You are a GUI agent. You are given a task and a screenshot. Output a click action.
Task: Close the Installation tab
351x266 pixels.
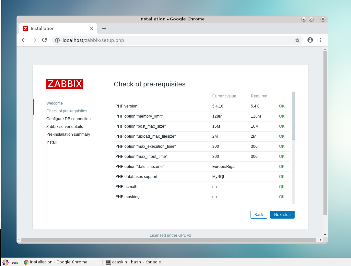(91, 29)
